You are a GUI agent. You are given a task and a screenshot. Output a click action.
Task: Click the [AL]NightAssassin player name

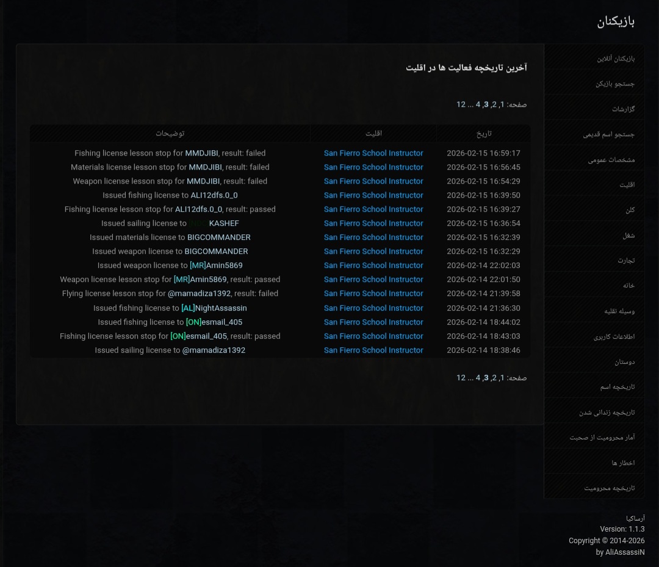214,308
